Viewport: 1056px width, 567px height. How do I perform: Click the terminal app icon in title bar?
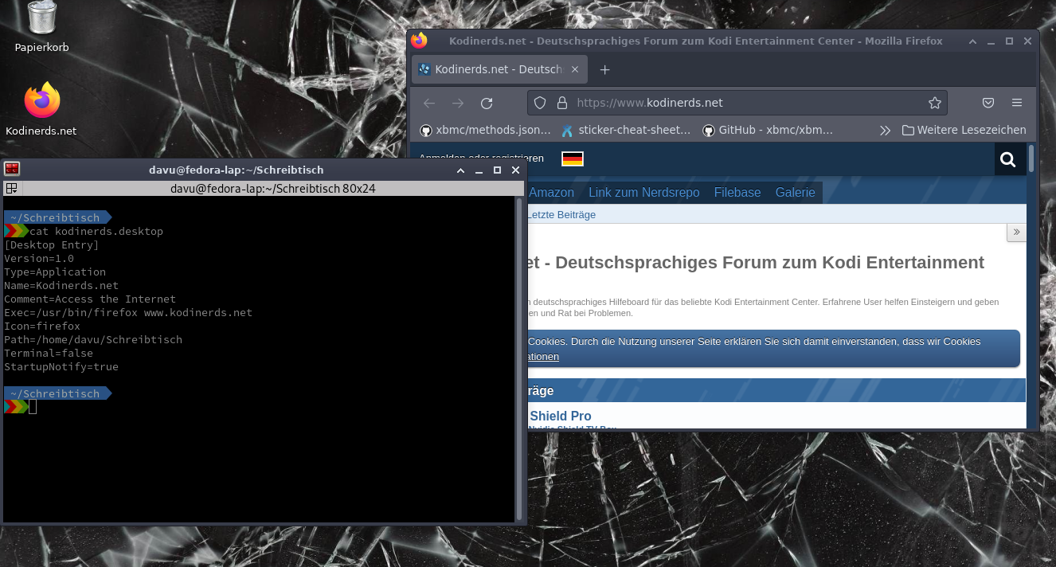click(x=12, y=170)
